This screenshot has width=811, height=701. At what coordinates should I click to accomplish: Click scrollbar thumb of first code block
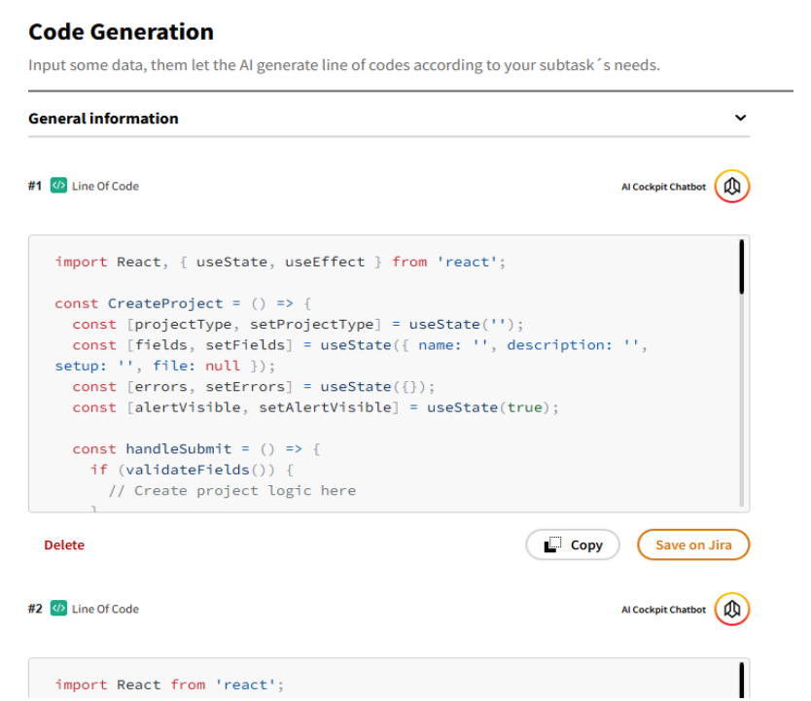pos(742,266)
